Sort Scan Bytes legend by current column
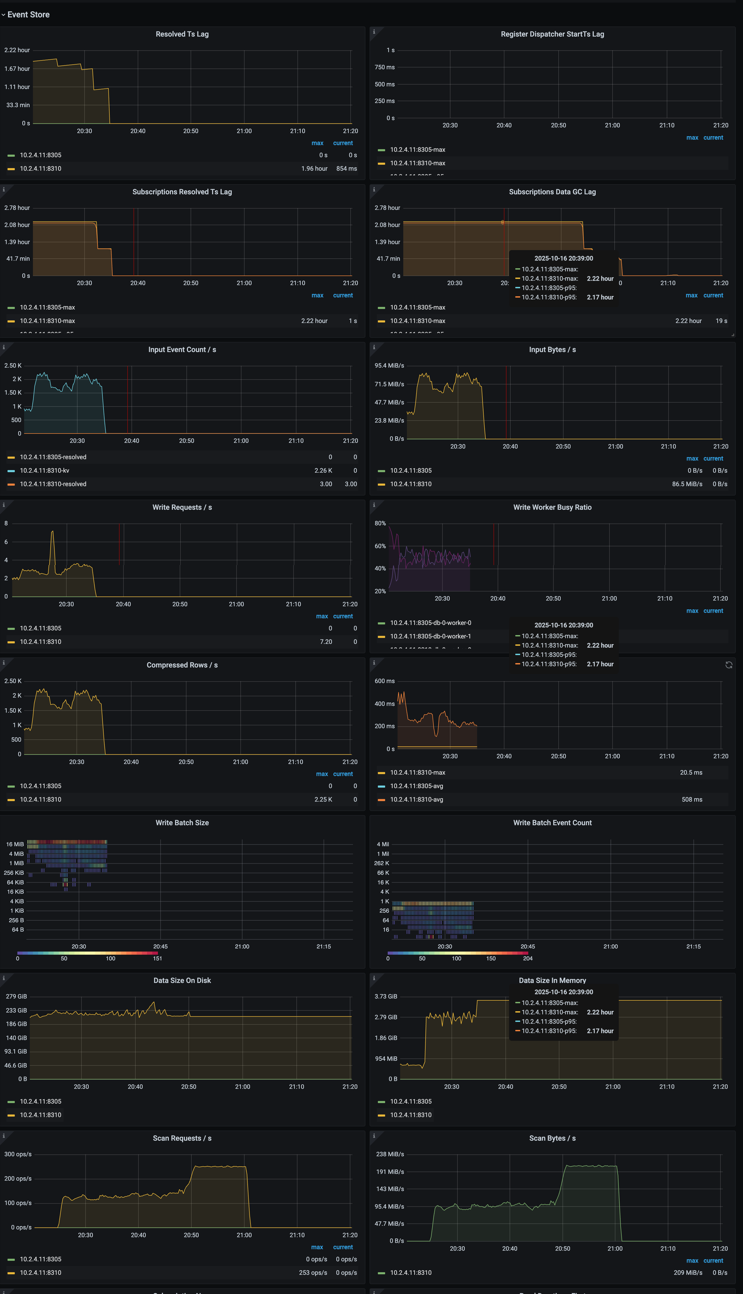 (x=713, y=1260)
